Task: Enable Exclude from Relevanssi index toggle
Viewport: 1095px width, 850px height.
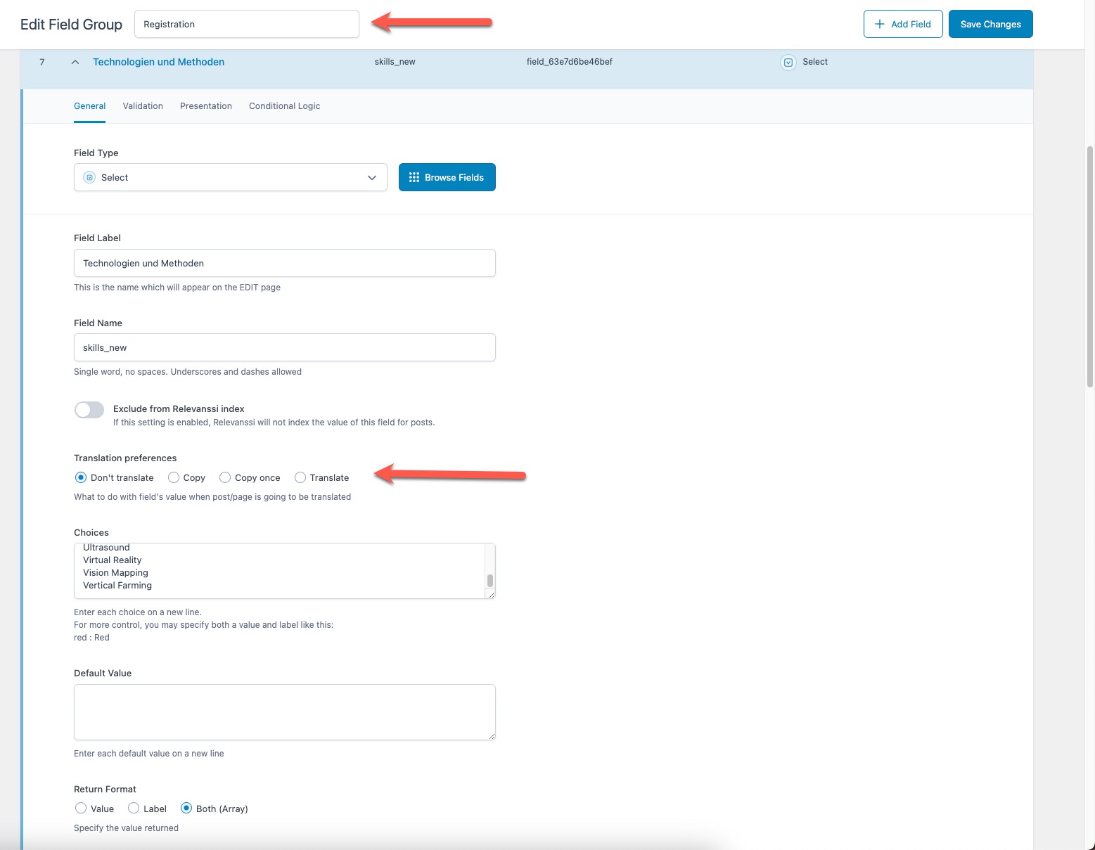Action: point(89,410)
